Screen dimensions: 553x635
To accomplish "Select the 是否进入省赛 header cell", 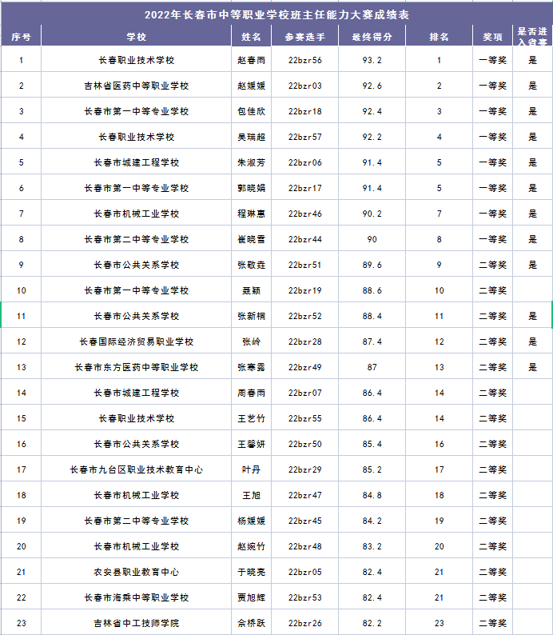I will [x=532, y=37].
